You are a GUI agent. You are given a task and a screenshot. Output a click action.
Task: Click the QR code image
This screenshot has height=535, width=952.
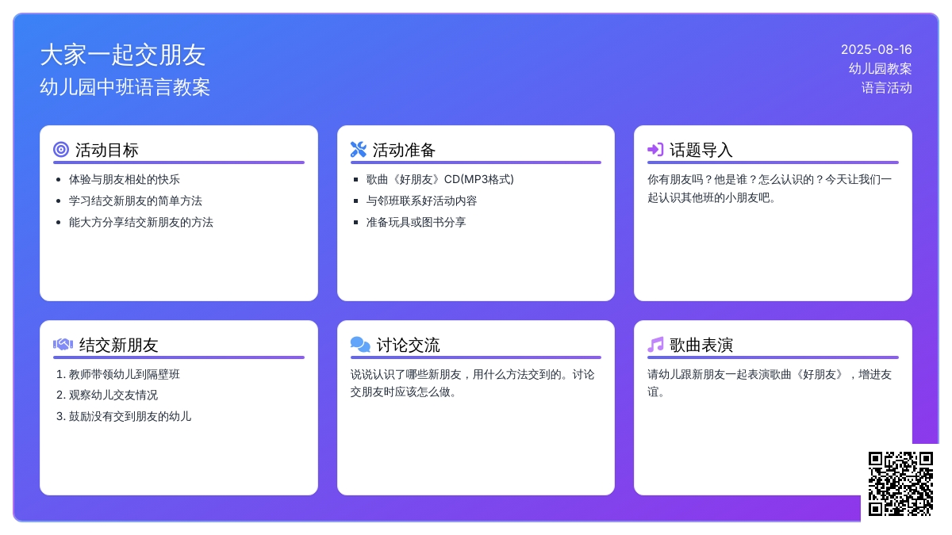pyautogui.click(x=900, y=483)
